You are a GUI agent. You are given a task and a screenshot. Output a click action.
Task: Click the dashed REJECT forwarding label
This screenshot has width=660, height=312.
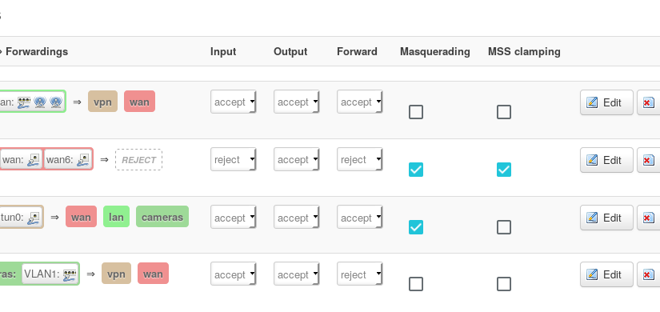(x=139, y=159)
